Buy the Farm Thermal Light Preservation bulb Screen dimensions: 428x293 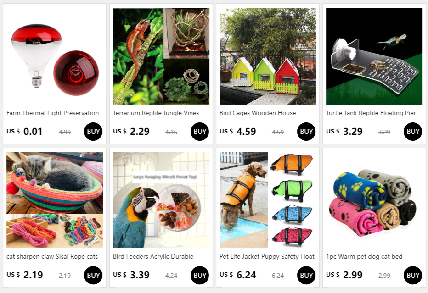click(93, 132)
